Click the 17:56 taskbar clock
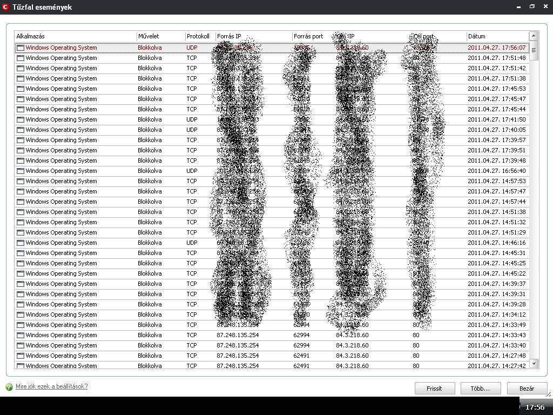 (535, 407)
